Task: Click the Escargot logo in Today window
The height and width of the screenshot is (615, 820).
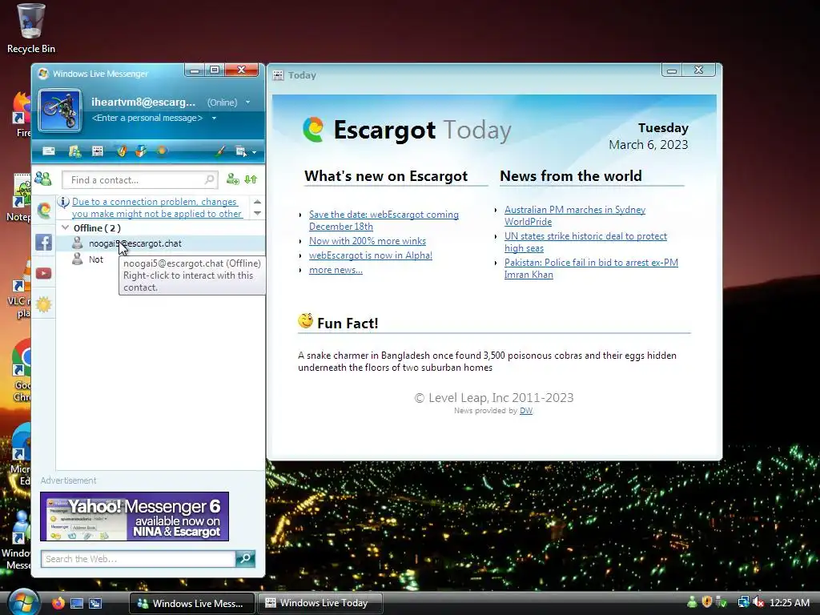Action: [x=313, y=129]
